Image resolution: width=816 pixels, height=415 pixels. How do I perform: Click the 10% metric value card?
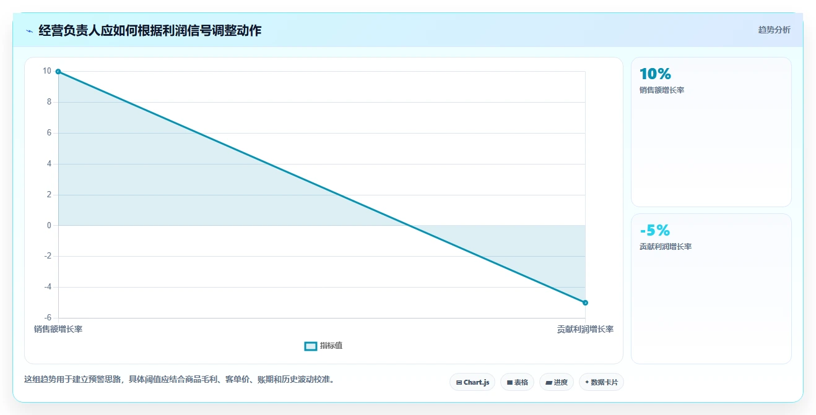pyautogui.click(x=711, y=132)
